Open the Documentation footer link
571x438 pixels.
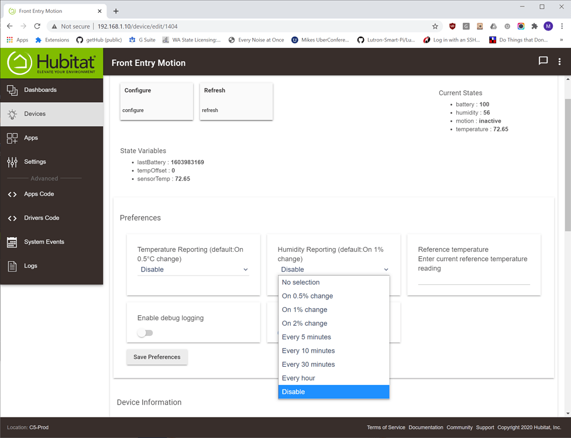point(425,427)
